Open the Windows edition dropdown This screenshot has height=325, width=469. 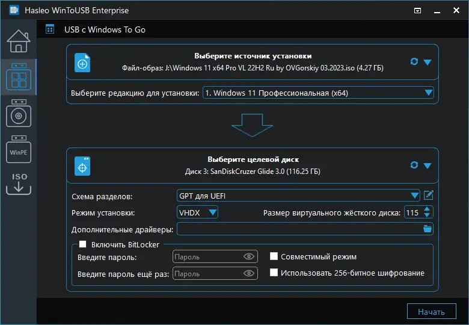pyautogui.click(x=318, y=93)
